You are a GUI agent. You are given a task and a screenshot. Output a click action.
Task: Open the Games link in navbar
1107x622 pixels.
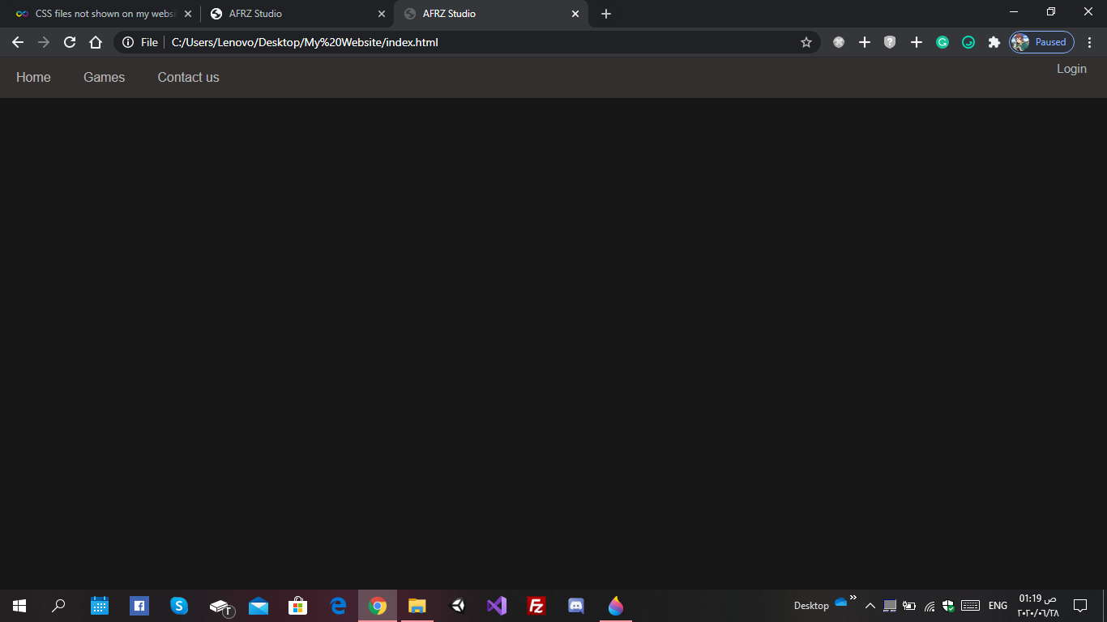(104, 77)
